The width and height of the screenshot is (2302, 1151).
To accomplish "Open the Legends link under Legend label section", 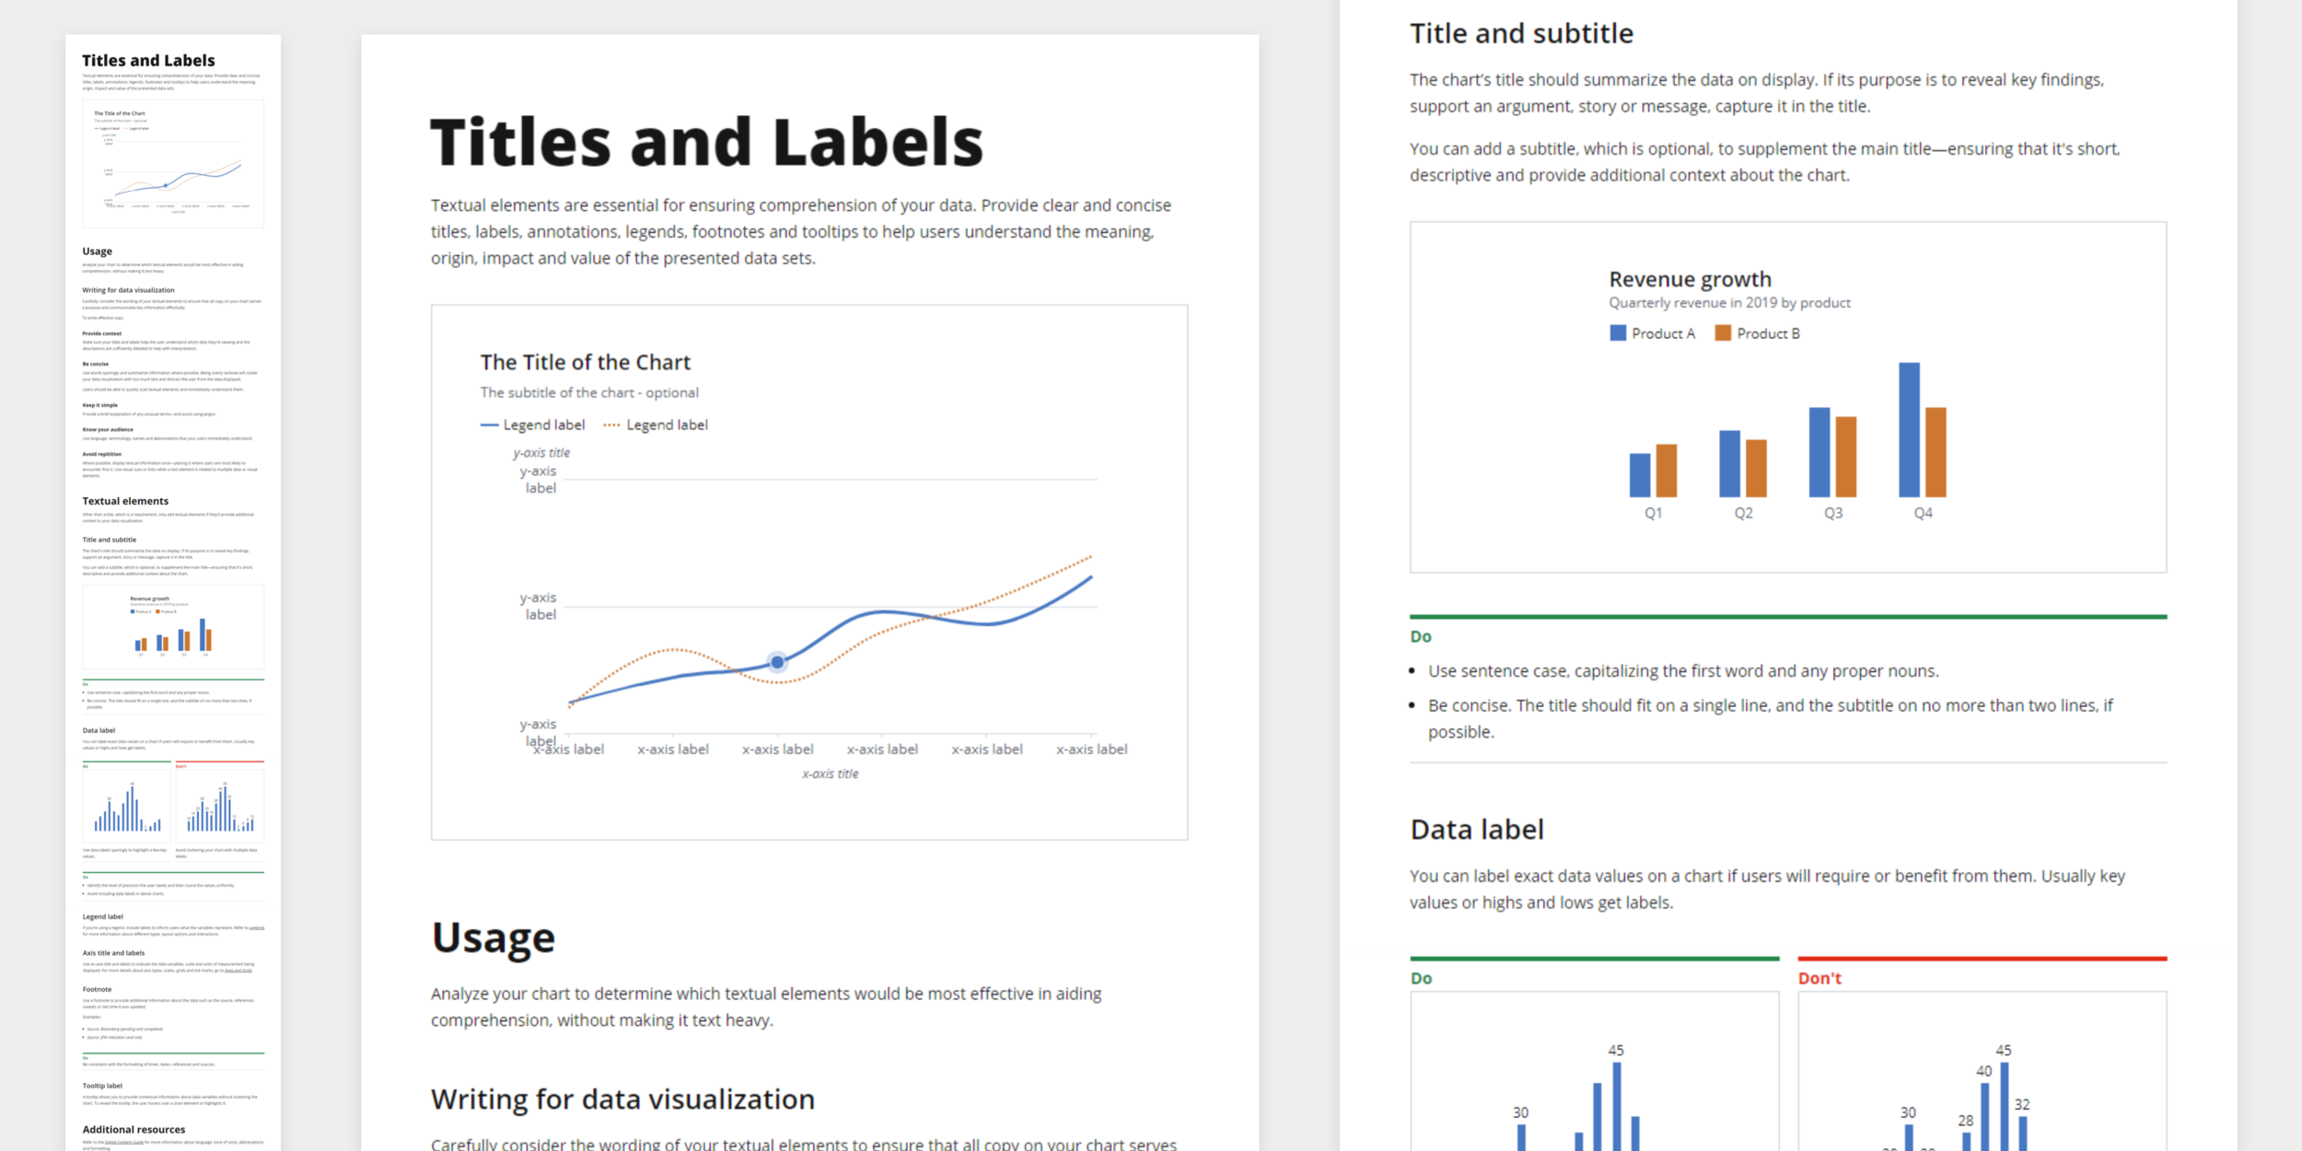I will 257,928.
